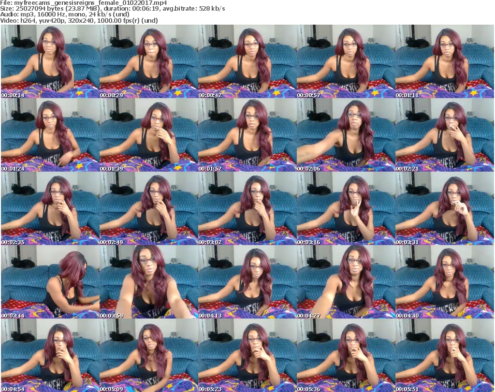The height and width of the screenshot is (392, 495).
Task: Click the 'File:' name line in header
Action: tap(84, 3)
